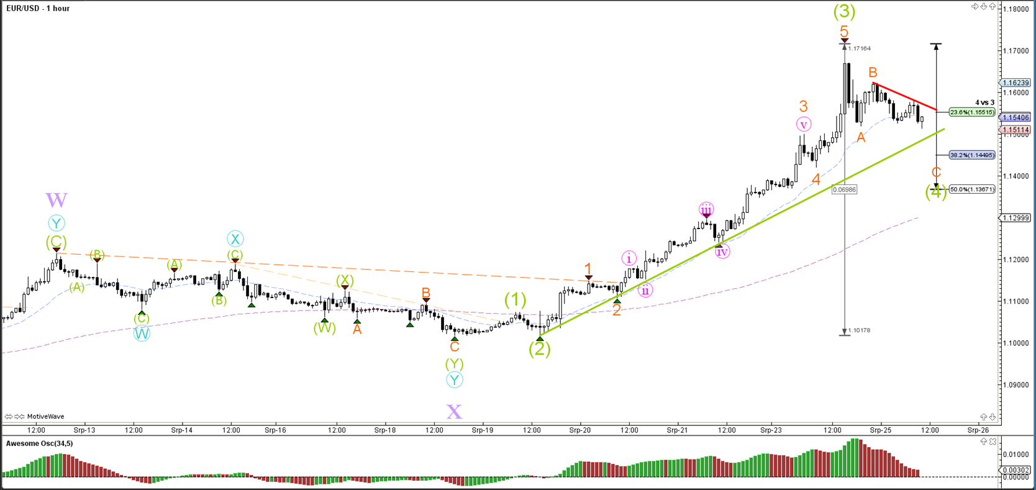Select the purple W wave label
Image resolution: width=1036 pixels, height=490 pixels.
(x=57, y=201)
